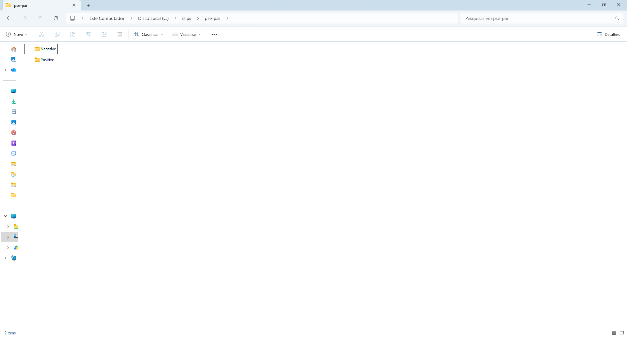Screen dimensions: 627x337
Task: Switch to details list view in status bar
Action: (614, 333)
